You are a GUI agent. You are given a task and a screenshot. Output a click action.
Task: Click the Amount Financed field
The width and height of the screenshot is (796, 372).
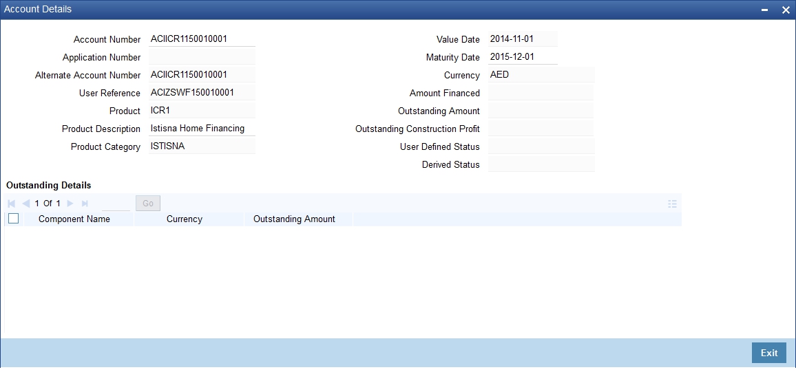pyautogui.click(x=541, y=93)
